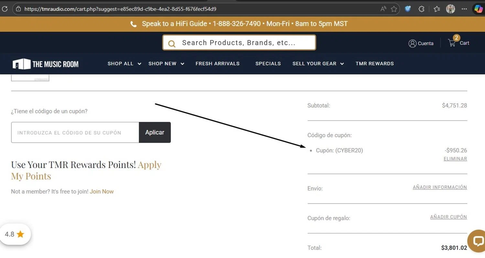Click the Not a member? It's free to join! text

coord(49,192)
